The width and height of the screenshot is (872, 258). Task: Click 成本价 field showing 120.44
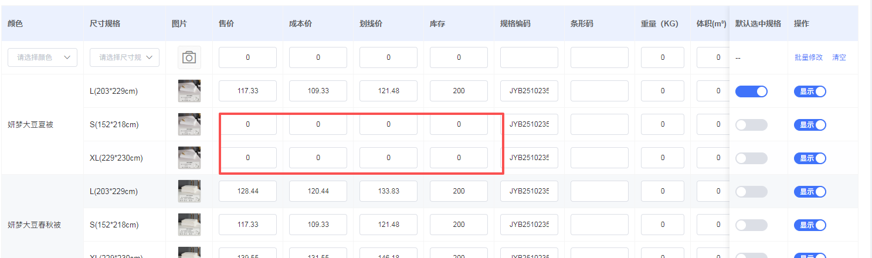click(x=318, y=191)
